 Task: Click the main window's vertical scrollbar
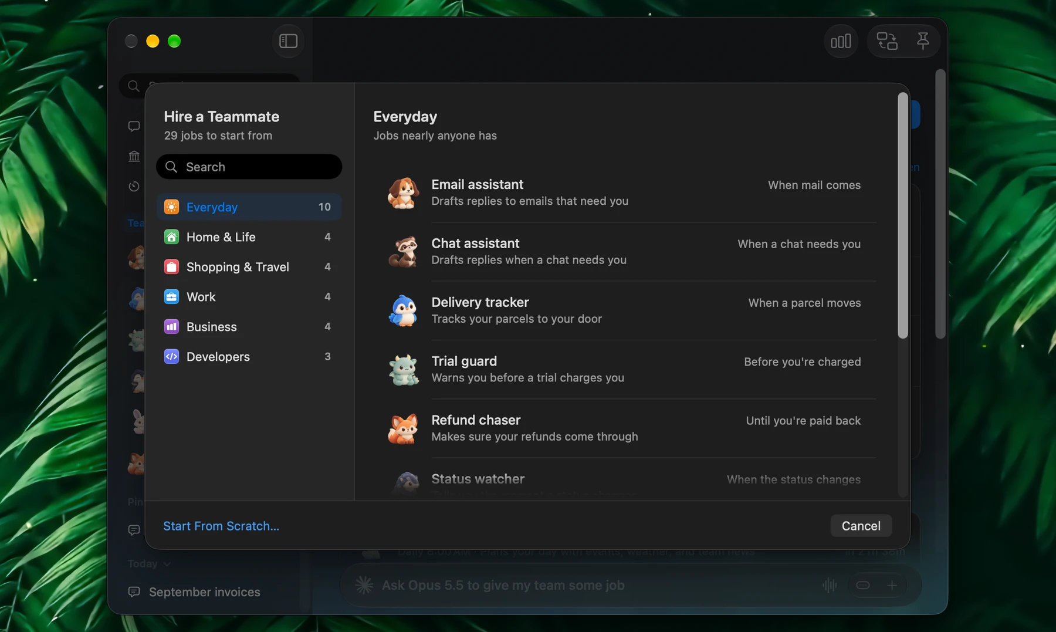(940, 204)
